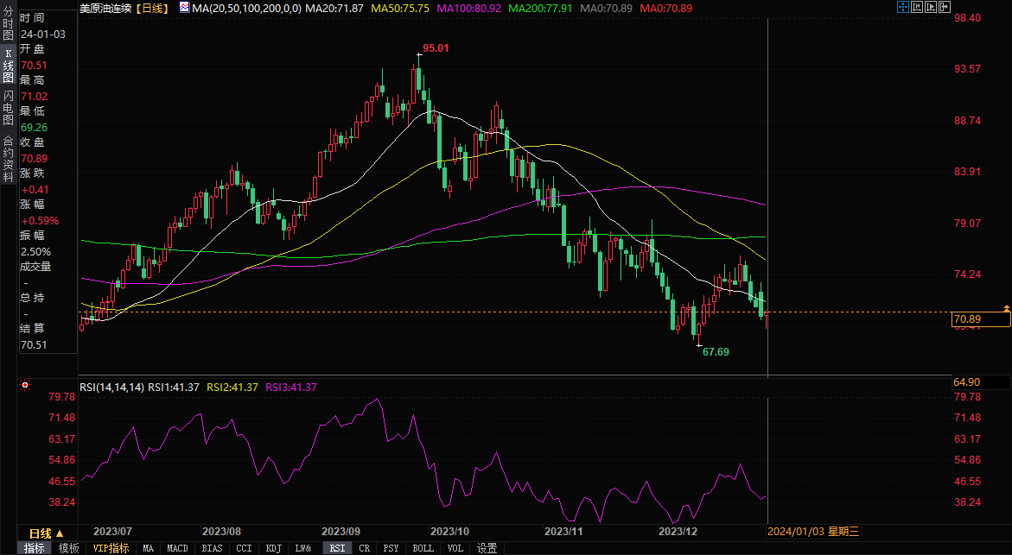Screen dimensions: 1012x555
Task: Open the 合约资料 side tab
Action: [x=8, y=155]
